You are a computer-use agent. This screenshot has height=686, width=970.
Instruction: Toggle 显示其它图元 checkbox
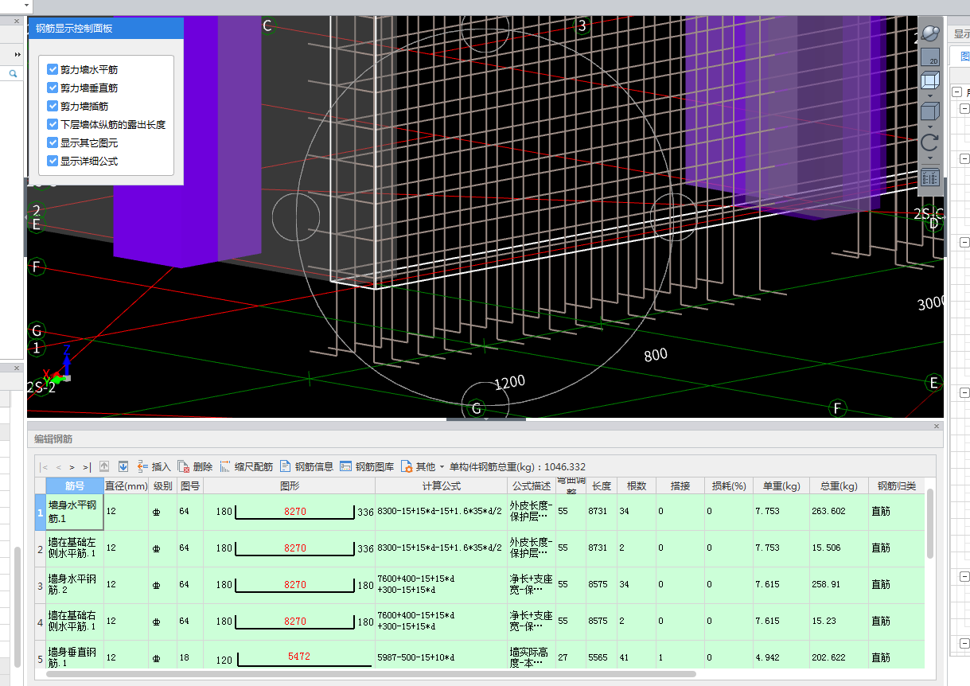[53, 142]
